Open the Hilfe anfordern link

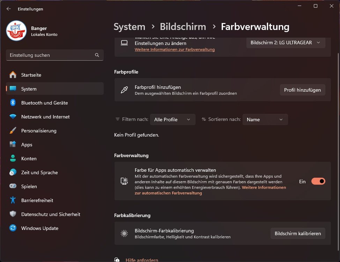(142, 260)
